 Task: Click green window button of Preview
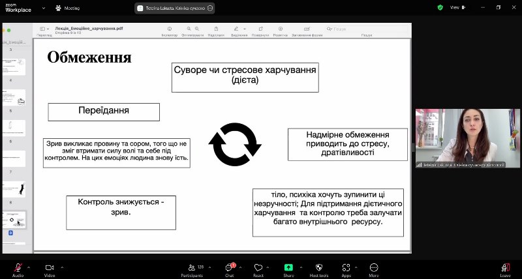[9, 30]
